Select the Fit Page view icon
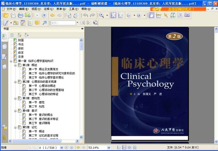Viewport: 218px width, 151px height. click(113, 15)
